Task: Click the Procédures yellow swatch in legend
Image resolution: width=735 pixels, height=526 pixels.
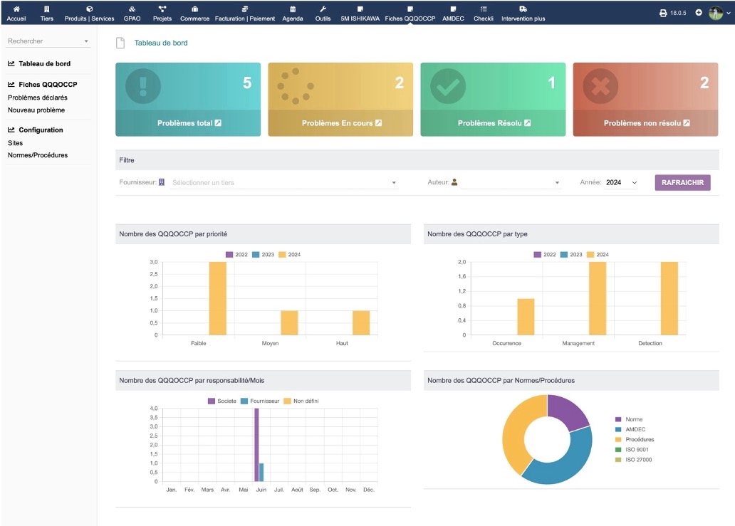Action: pyautogui.click(x=618, y=439)
